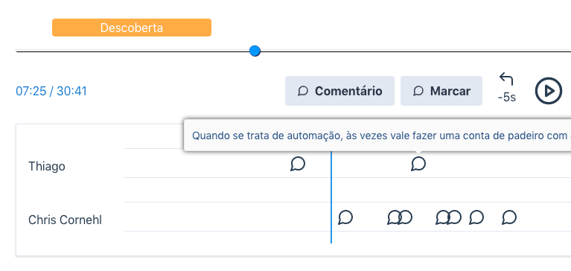Select Chris Cornehl's second-to-last comment bubble

[x=476, y=217]
